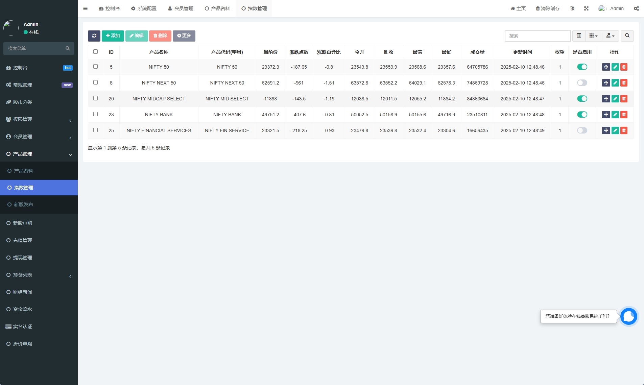This screenshot has height=385, width=644.
Task: Open the online customer service chat bubble
Action: pyautogui.click(x=628, y=316)
